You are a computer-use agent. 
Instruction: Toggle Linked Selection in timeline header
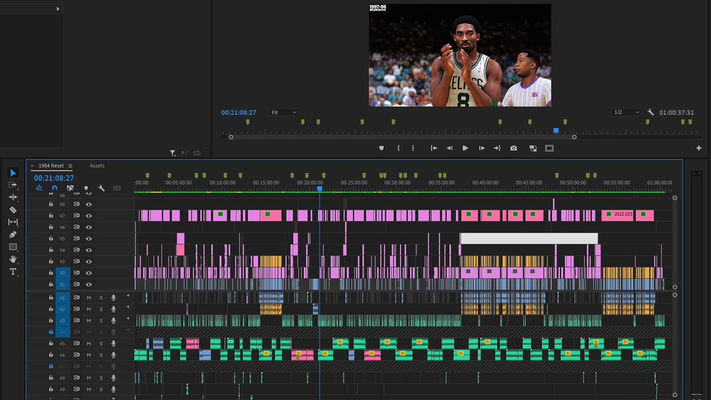(70, 188)
